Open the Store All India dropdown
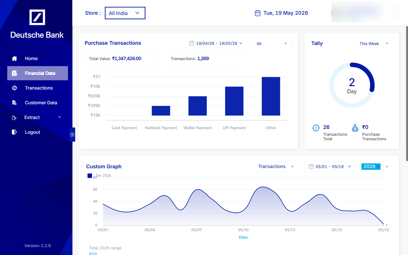408x255 pixels. click(x=125, y=13)
